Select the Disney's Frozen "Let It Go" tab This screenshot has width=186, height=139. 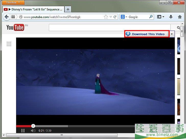tap(33, 9)
